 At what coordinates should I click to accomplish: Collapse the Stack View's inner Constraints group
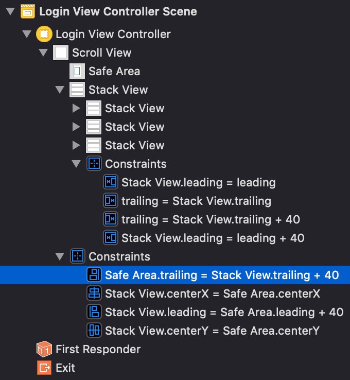(x=76, y=164)
